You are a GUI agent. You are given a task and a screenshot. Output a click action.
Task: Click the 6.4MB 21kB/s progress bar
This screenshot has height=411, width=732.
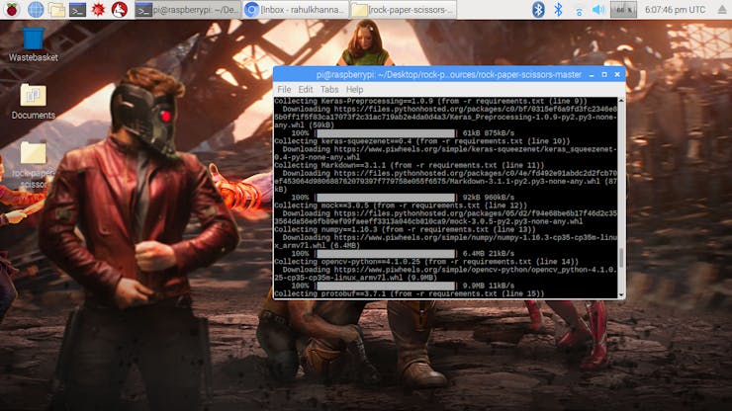[386, 254]
